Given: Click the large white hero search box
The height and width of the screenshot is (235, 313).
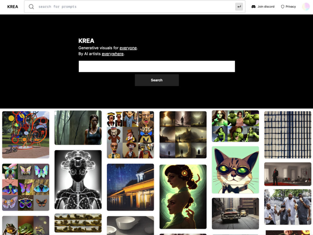Looking at the screenshot, I should (x=157, y=66).
